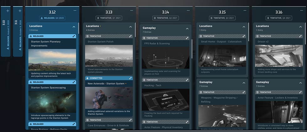307x132 pixels.
Task: Click the 3.13 column vertical scrollbar
Action: 135,30
